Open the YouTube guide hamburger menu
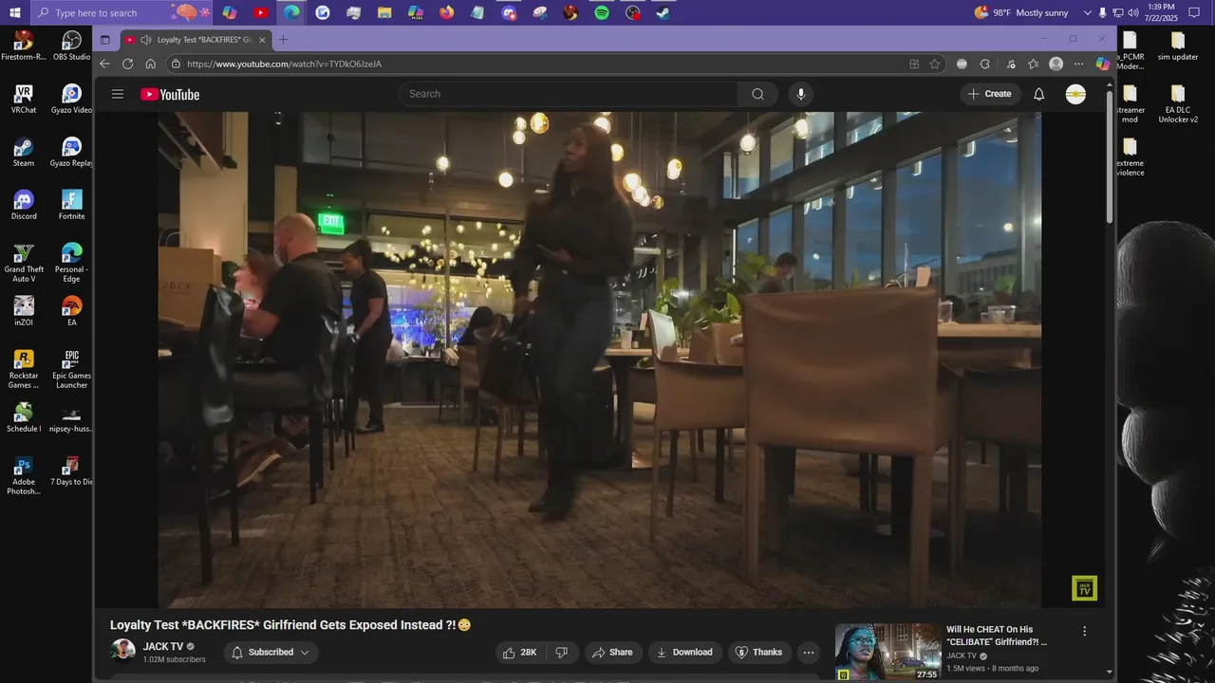Viewport: 1215px width, 683px height. [x=118, y=94]
